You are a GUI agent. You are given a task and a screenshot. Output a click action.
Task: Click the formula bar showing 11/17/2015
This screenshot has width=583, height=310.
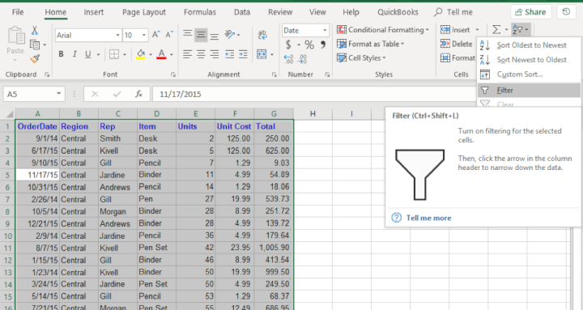click(x=314, y=94)
